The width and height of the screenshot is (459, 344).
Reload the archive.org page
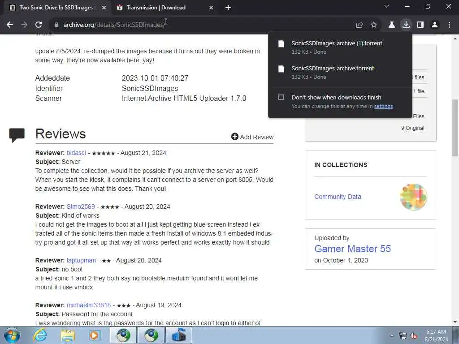(39, 25)
